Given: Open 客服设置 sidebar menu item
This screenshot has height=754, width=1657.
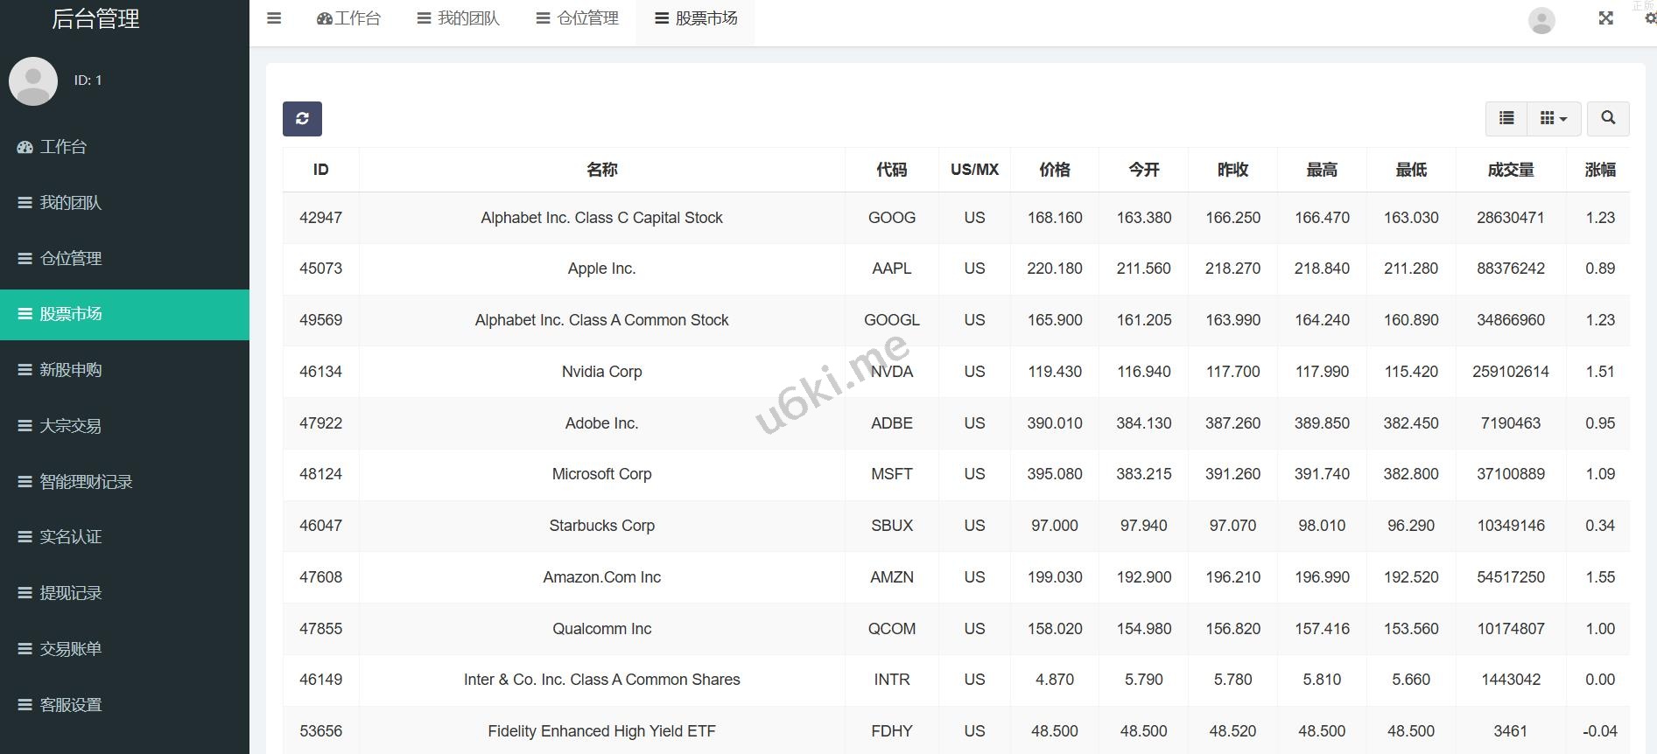Looking at the screenshot, I should tap(71, 705).
